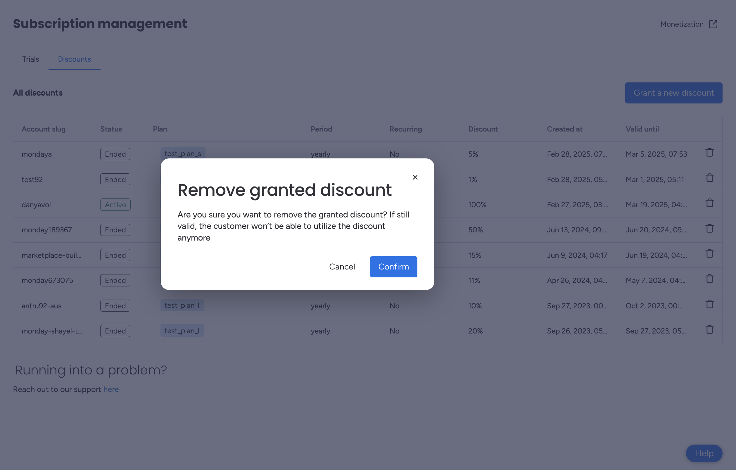Click the Subscription management title
The height and width of the screenshot is (470, 736).
pyautogui.click(x=100, y=24)
